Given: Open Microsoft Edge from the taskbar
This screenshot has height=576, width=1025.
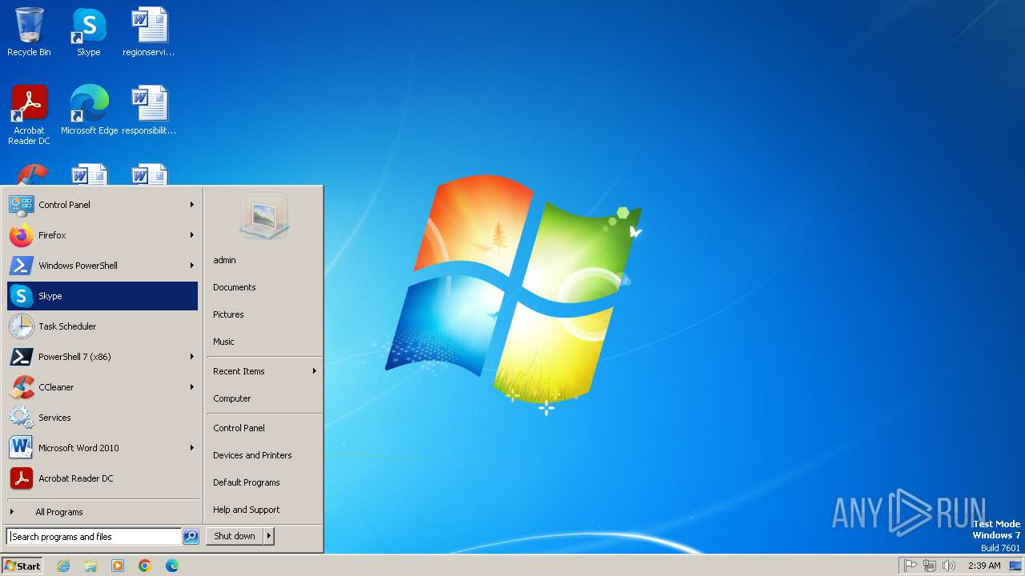Looking at the screenshot, I should [x=172, y=566].
